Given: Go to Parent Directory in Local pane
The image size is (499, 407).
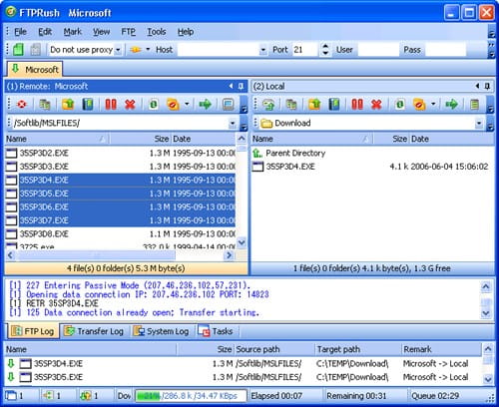Looking at the screenshot, I should (x=288, y=154).
